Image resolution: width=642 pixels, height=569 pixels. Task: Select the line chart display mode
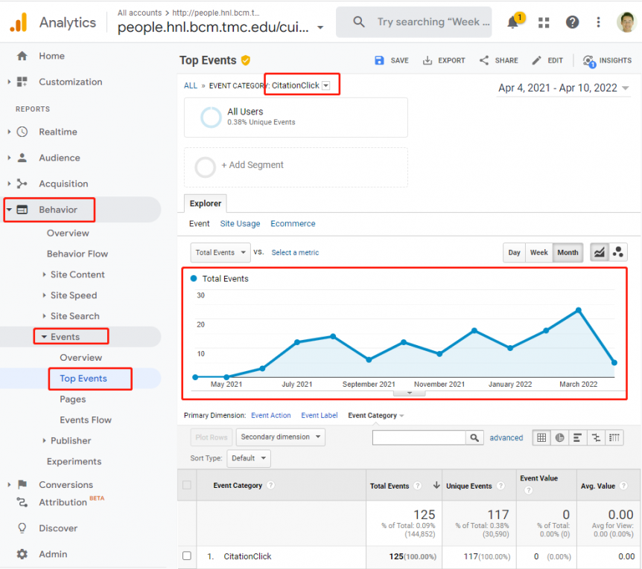(600, 252)
